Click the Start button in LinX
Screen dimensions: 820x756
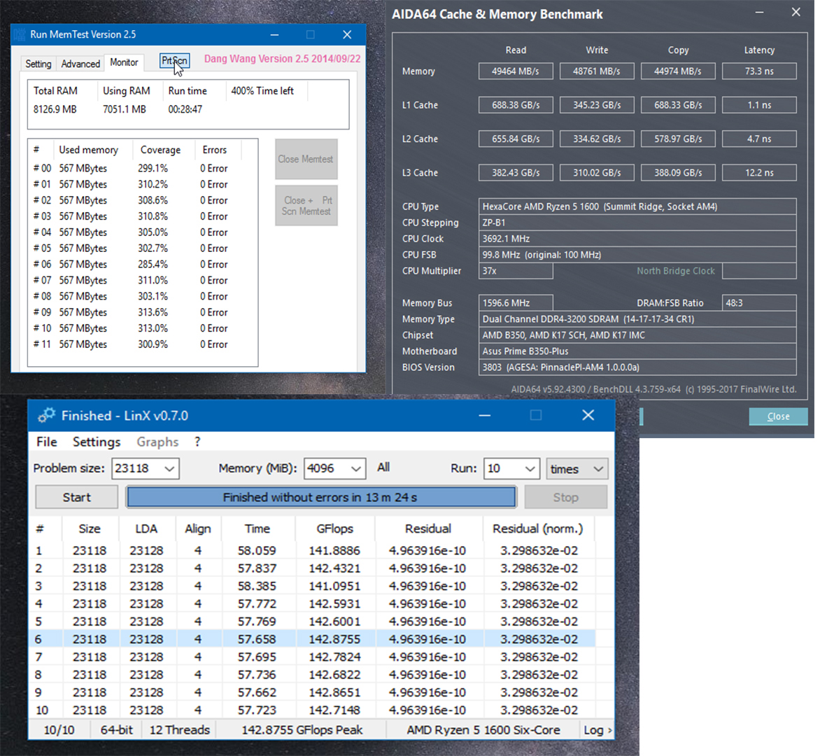tap(76, 497)
